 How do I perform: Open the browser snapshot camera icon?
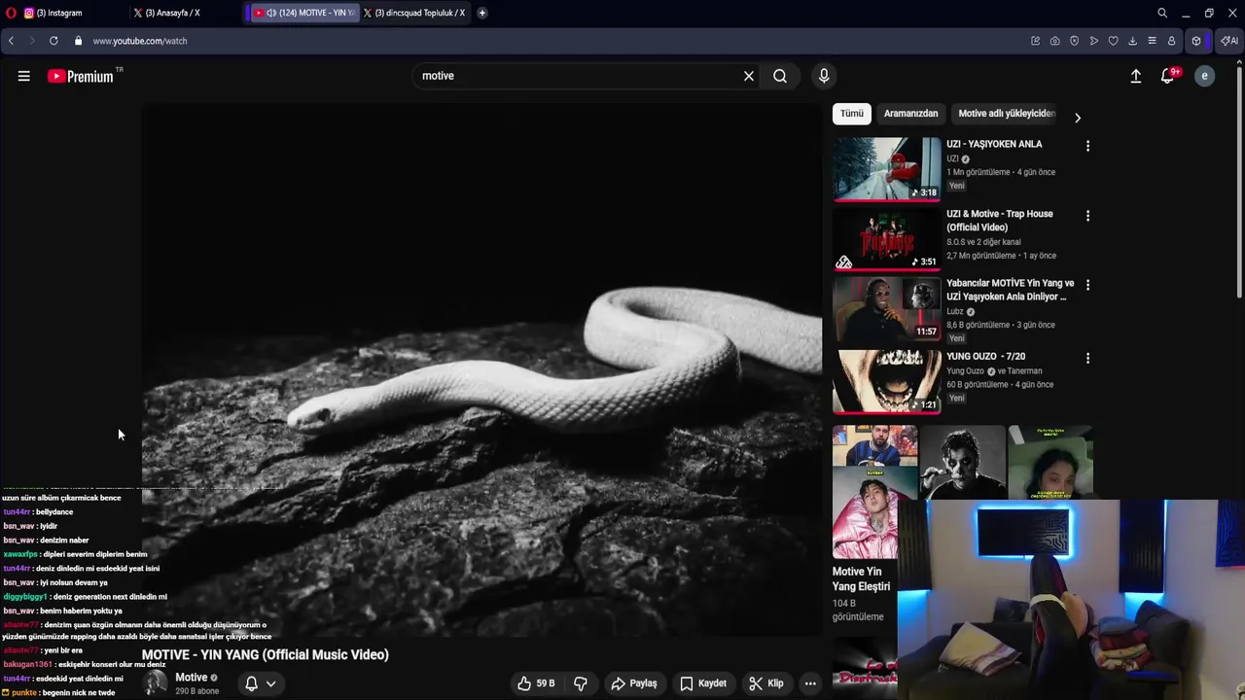(x=1055, y=41)
